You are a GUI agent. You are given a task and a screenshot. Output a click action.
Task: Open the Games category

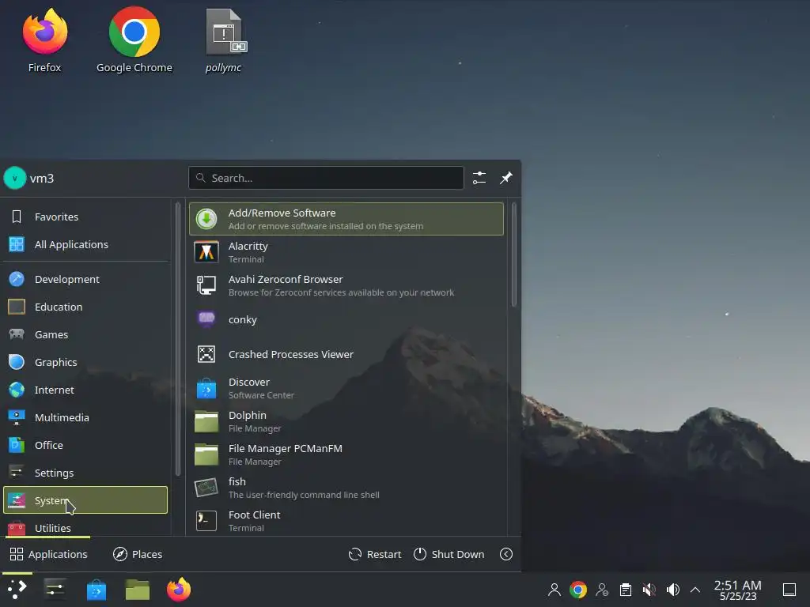click(85, 334)
